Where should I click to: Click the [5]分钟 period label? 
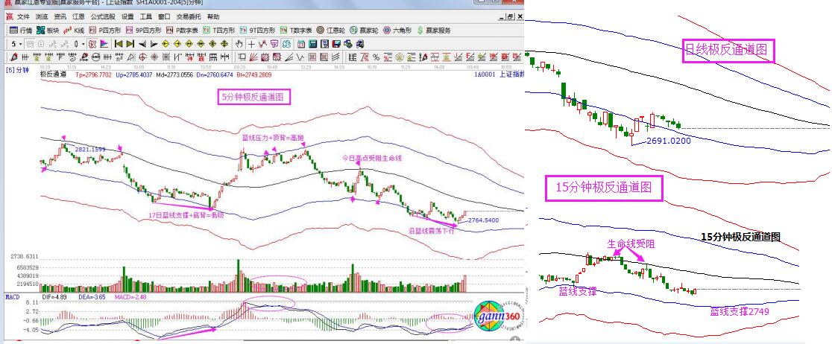click(16, 70)
